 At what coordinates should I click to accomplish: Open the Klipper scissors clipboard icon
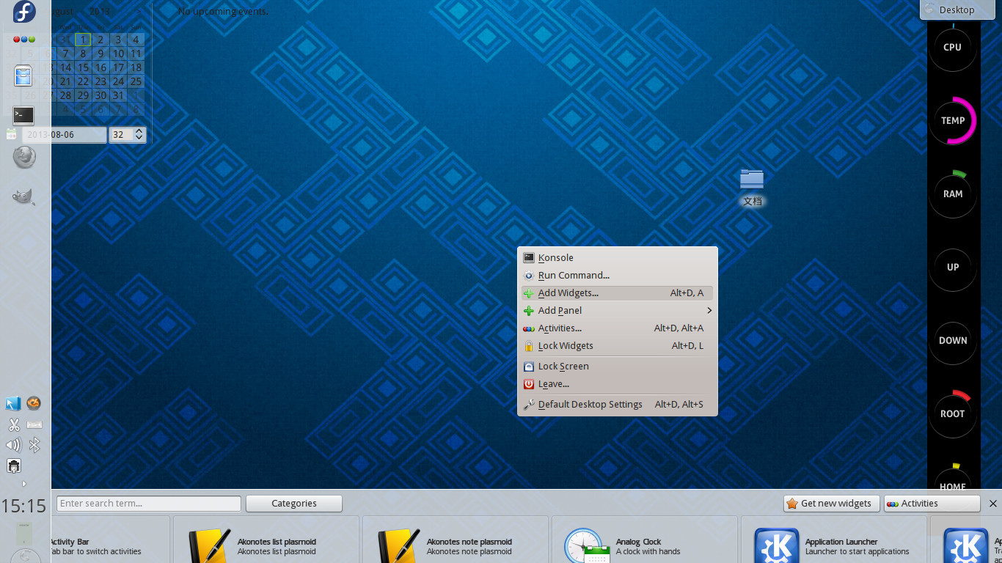pos(13,424)
